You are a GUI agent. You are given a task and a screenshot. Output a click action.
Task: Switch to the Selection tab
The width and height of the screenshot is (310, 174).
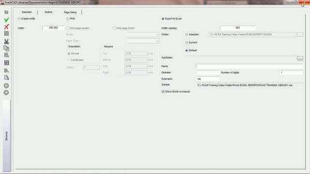[27, 12]
